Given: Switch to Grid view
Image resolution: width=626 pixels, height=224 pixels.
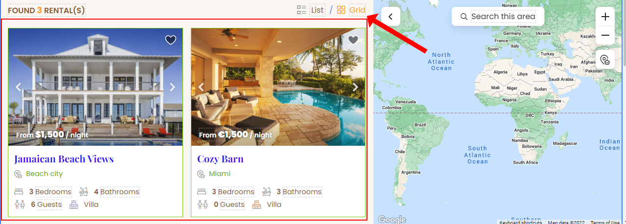Looking at the screenshot, I should coord(357,10).
